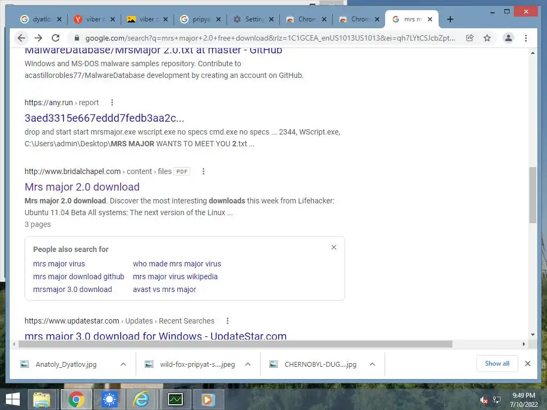Viewport: 547px width, 410px height.
Task: Open options for the updatestar.com result
Action: (x=228, y=321)
